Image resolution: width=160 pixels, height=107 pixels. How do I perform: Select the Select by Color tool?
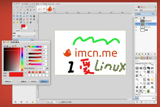tap(27, 10)
